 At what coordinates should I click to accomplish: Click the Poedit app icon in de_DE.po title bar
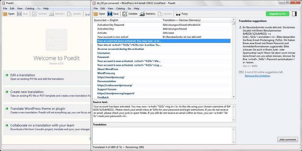94,3
